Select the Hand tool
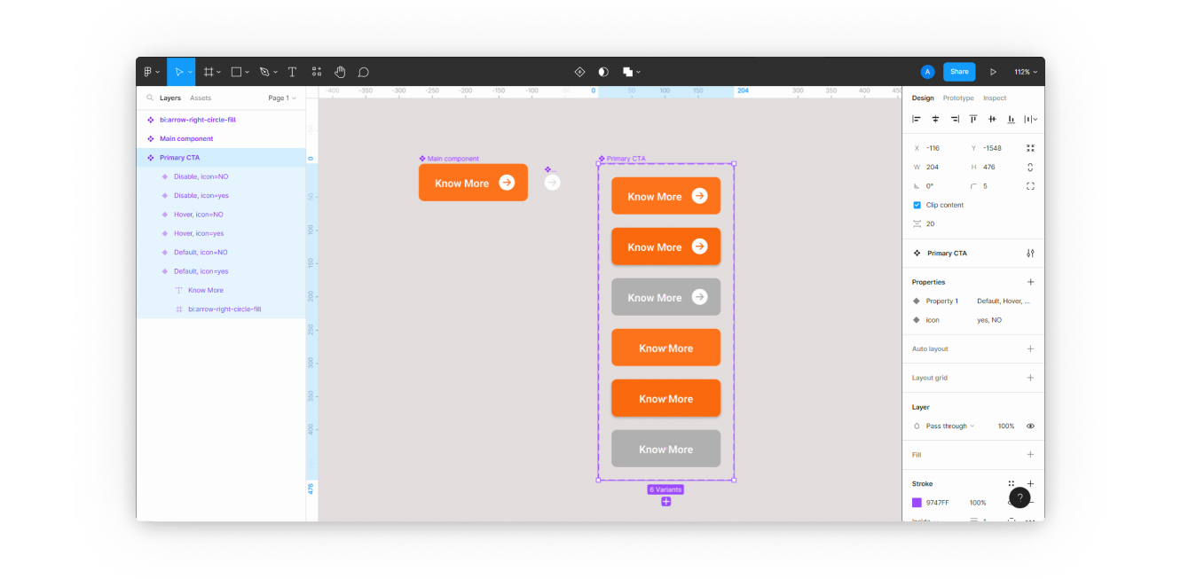 [340, 72]
